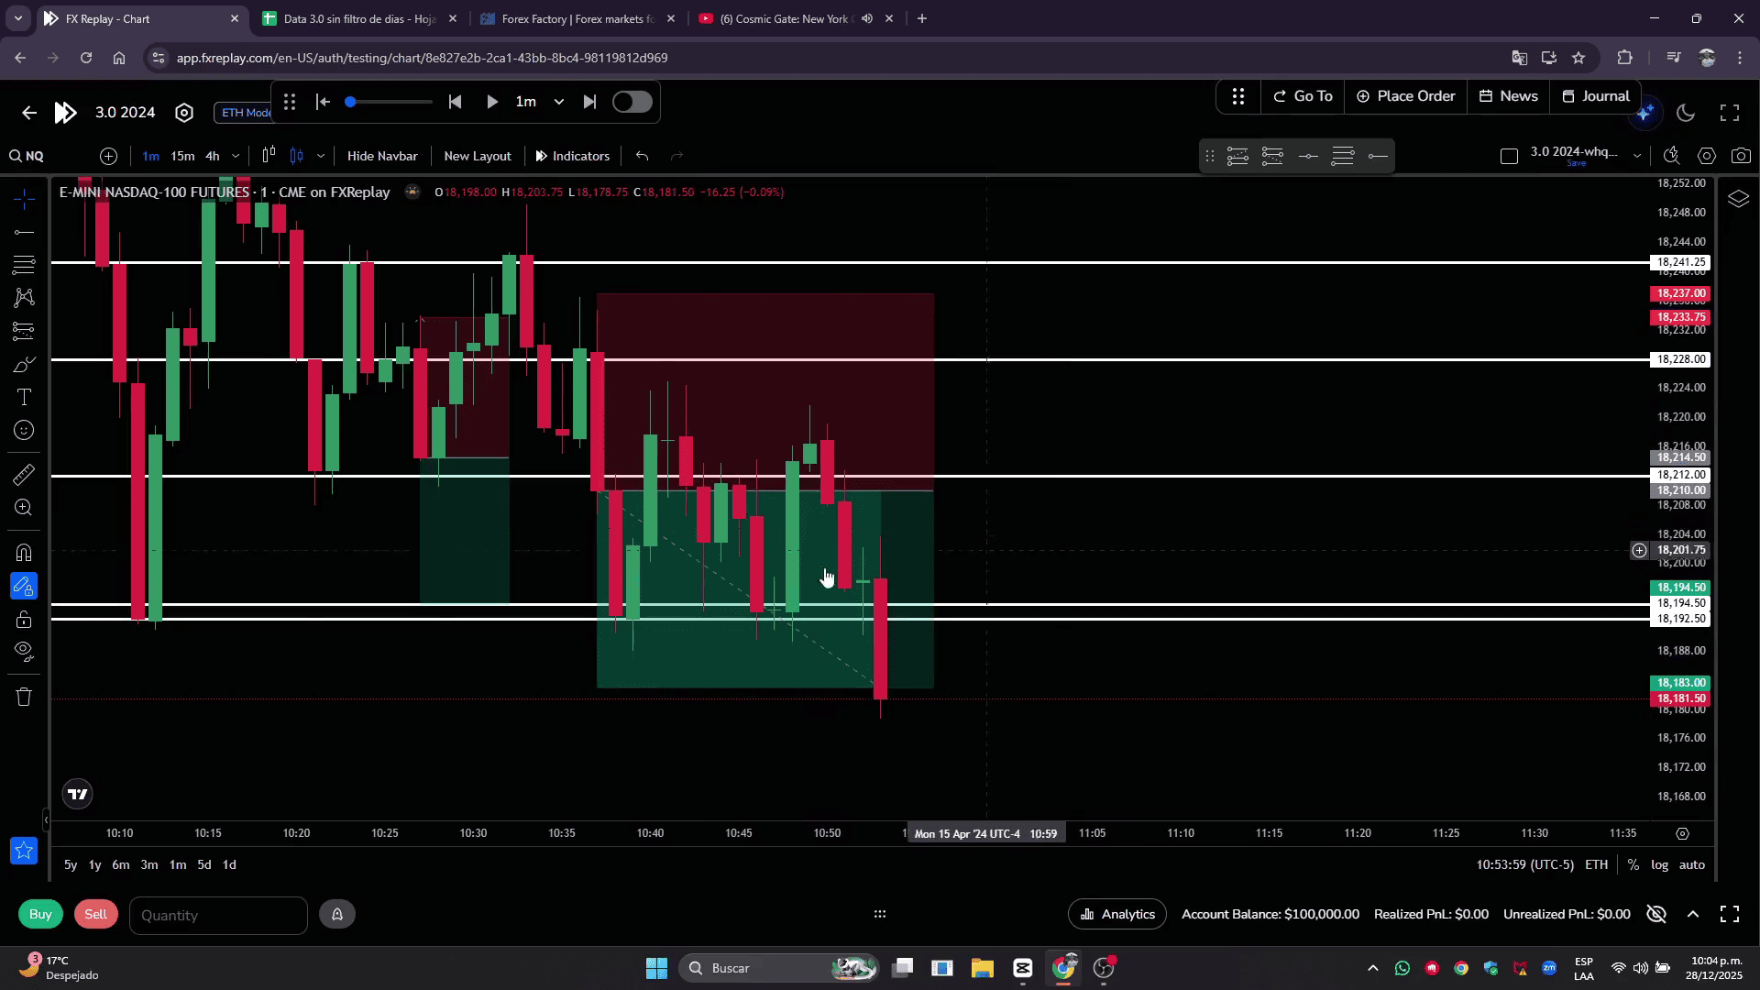
Task: Open the timeframe chevron after 4h
Action: tap(236, 156)
